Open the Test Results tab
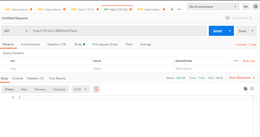The height and width of the screenshot is (137, 260). pyautogui.click(x=57, y=78)
